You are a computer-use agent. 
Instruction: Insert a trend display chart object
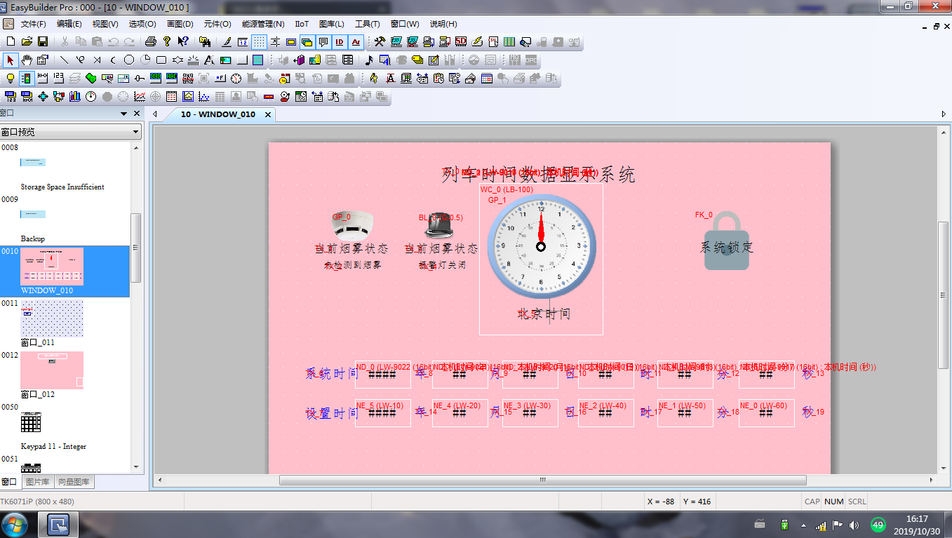pos(140,96)
